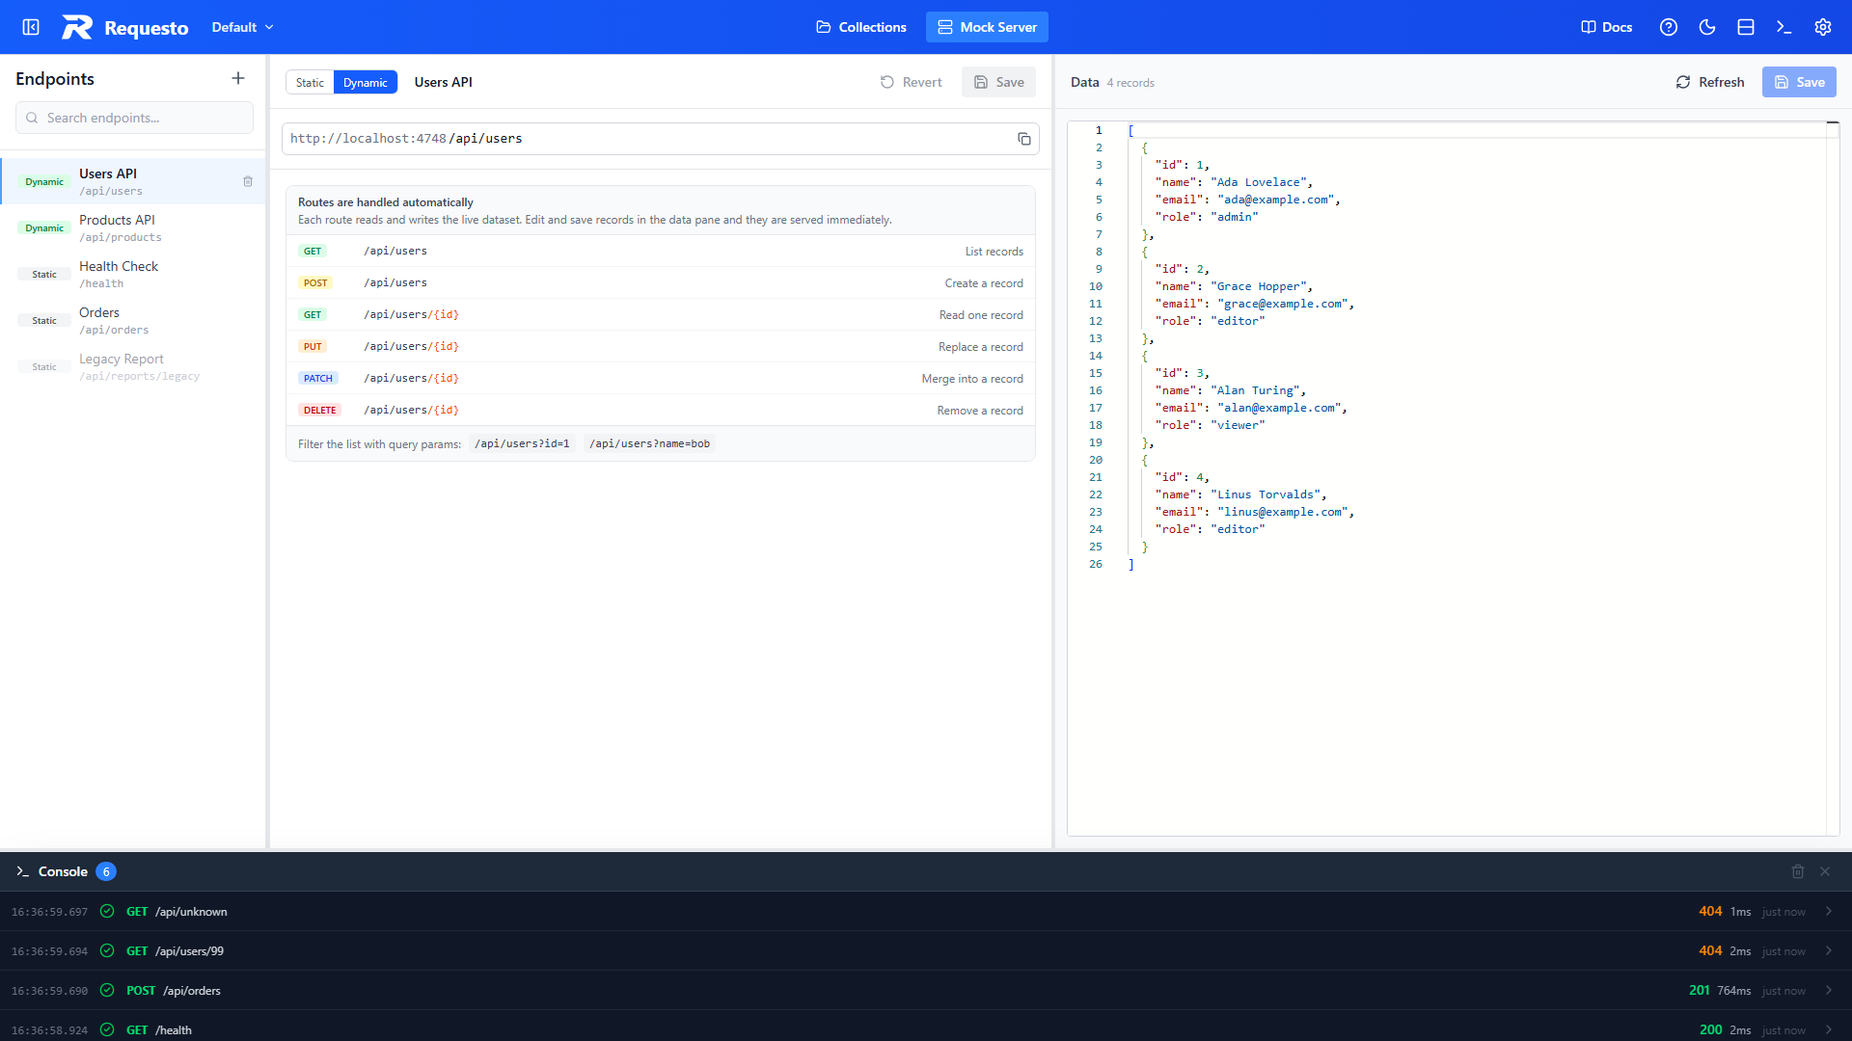This screenshot has height=1041, width=1852.
Task: Switch to the Collections tab
Action: (x=861, y=27)
